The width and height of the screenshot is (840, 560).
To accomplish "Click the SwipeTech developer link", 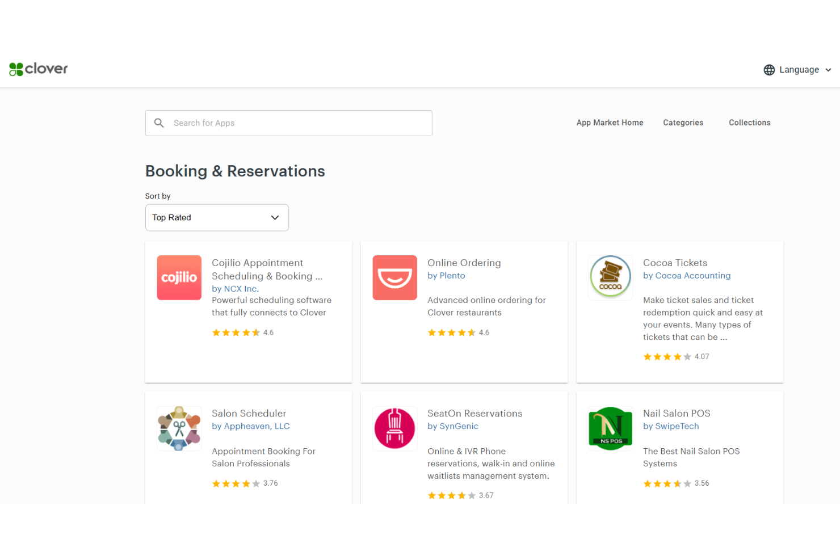I will coord(671,426).
